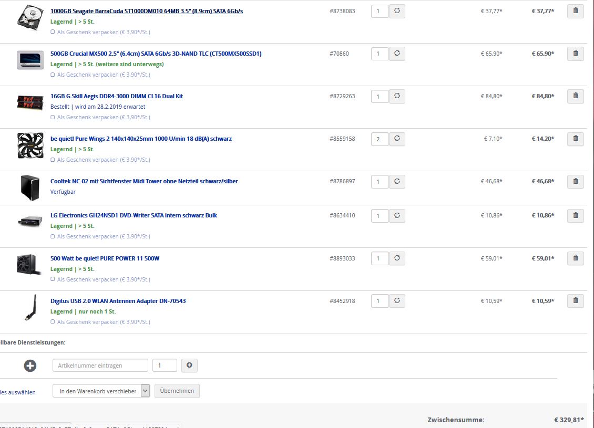The image size is (594, 428).
Task: Open the 1000GB Seagate BarraCuda product link
Action: click(x=147, y=11)
